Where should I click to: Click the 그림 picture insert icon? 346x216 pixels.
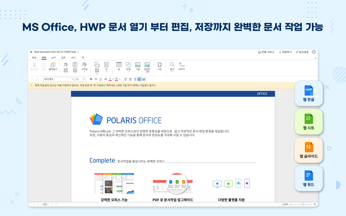point(138,65)
